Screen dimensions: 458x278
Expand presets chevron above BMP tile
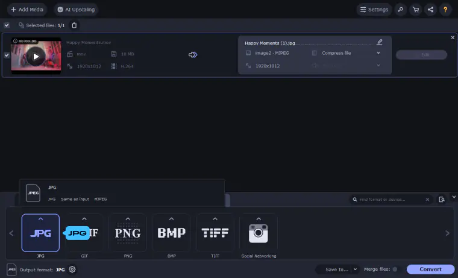tap(172, 219)
